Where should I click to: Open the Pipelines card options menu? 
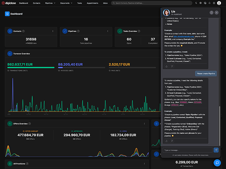click(108, 31)
